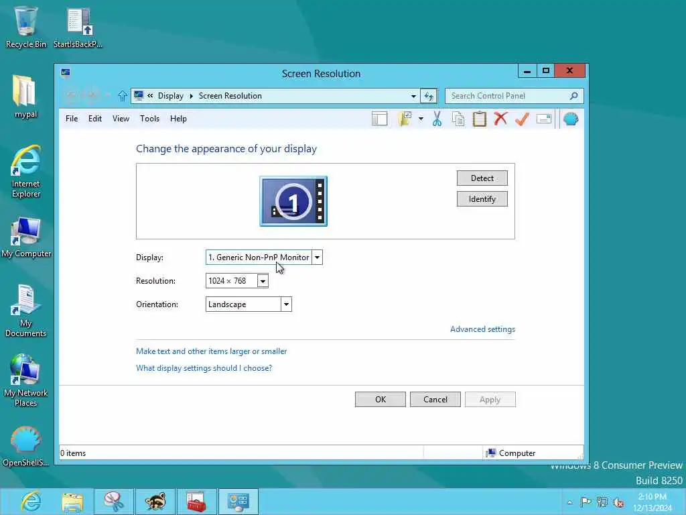Image resolution: width=686 pixels, height=515 pixels.
Task: Click File Explorer folder on the taskbar
Action: pos(72,502)
